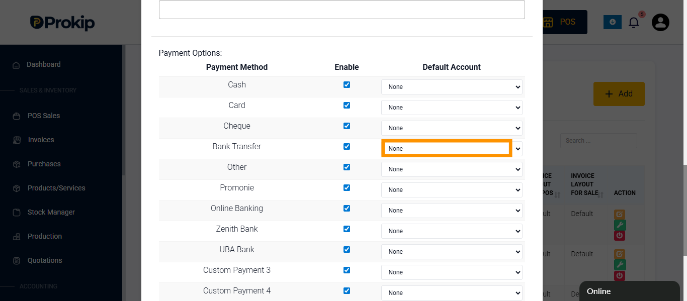Click the first row red power icon
Image resolution: width=687 pixels, height=301 pixels.
pos(620,235)
